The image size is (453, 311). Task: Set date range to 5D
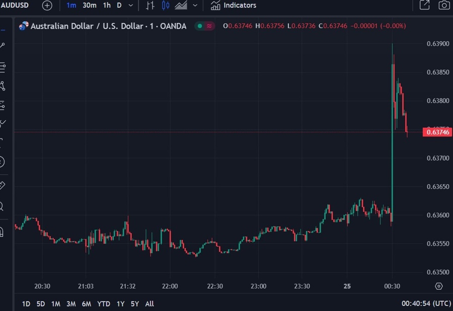pos(41,304)
